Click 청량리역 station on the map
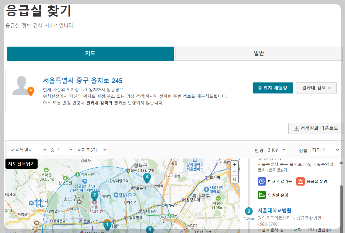 (x=191, y=200)
